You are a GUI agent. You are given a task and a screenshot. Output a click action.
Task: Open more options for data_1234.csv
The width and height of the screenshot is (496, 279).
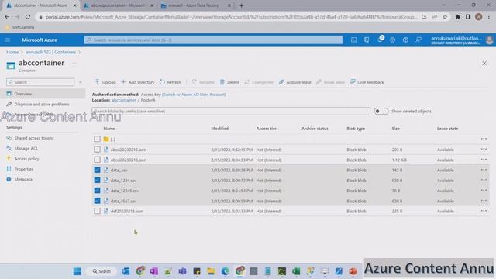(484, 181)
